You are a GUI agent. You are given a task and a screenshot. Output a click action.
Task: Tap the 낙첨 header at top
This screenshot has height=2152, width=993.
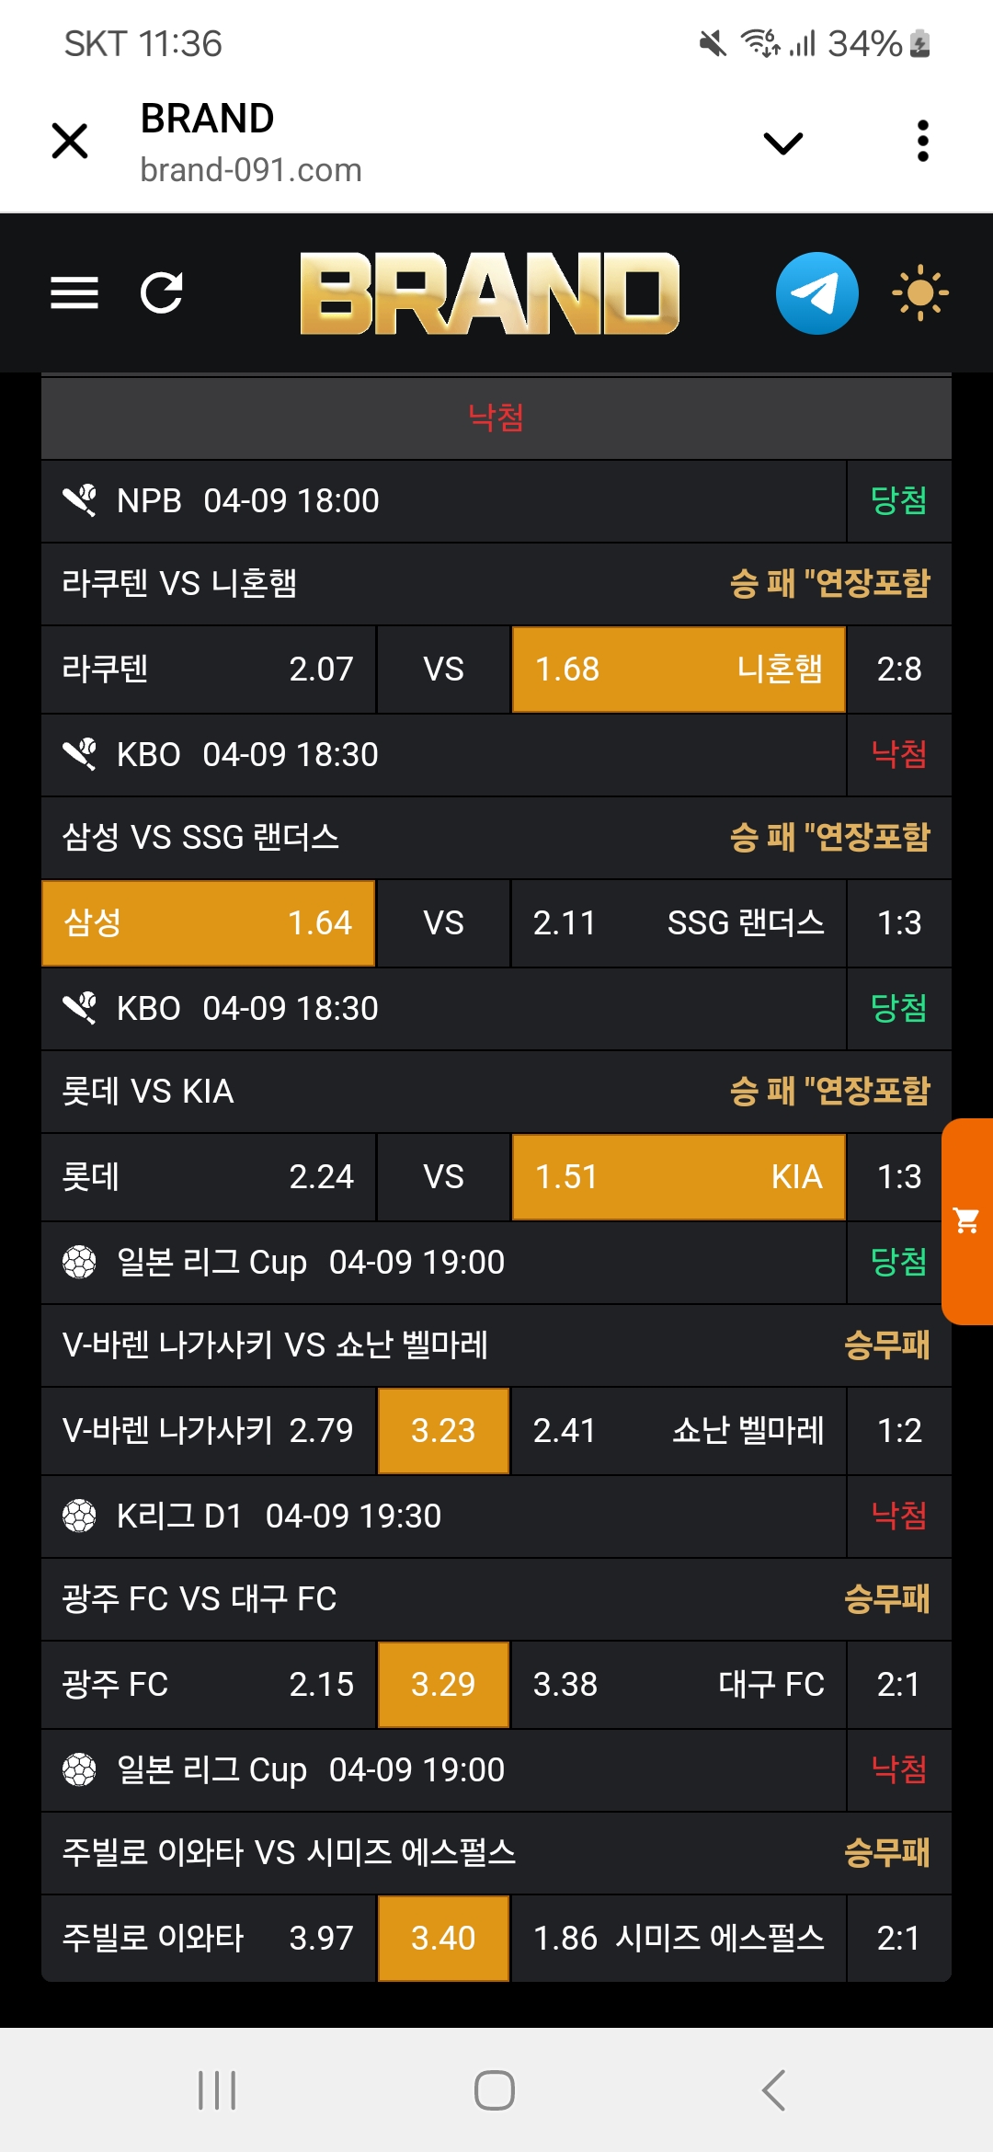(x=496, y=418)
